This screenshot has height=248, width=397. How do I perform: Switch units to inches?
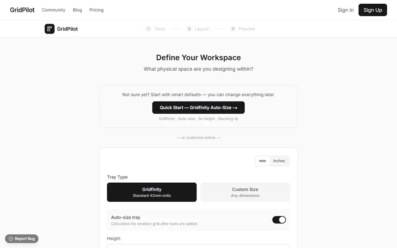point(279,161)
